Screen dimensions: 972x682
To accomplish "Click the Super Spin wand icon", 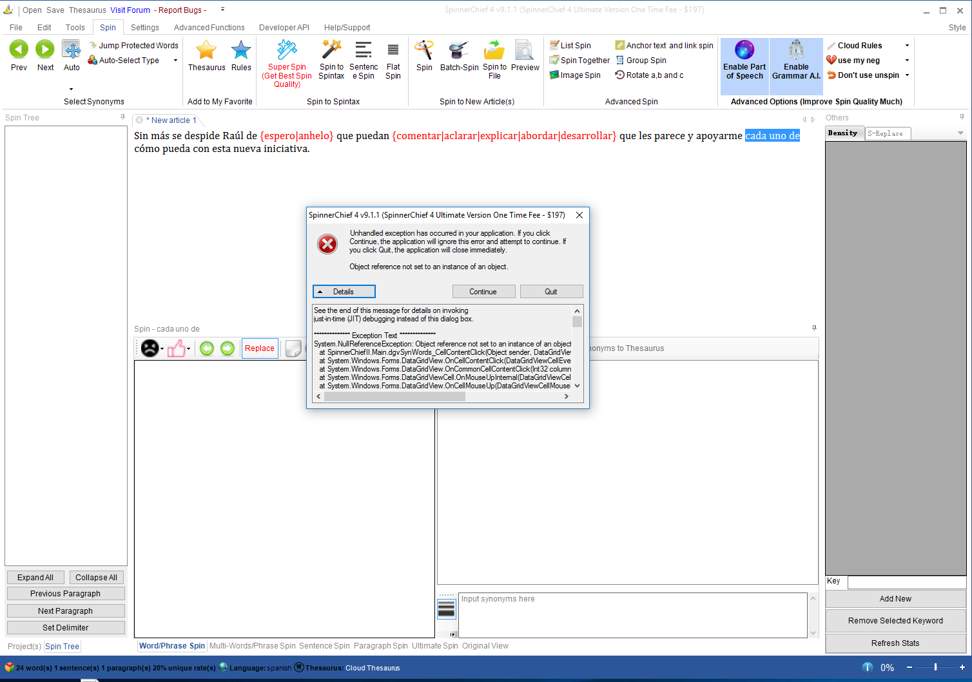I will click(287, 50).
